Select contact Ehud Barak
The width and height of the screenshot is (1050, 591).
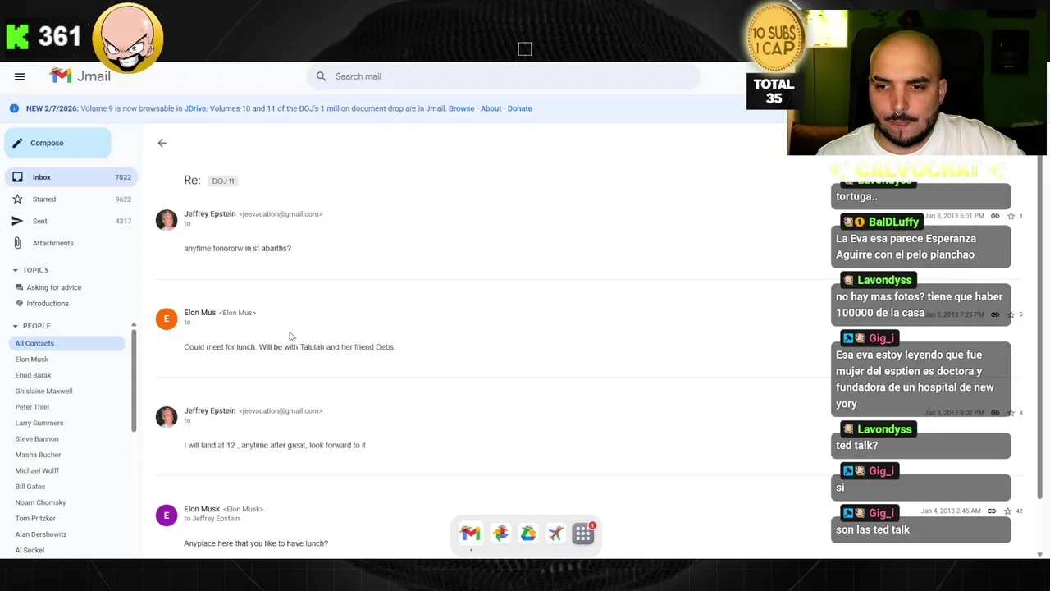[x=33, y=375]
